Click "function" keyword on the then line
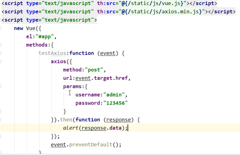This screenshot has width=240, height=155. tap(88, 120)
